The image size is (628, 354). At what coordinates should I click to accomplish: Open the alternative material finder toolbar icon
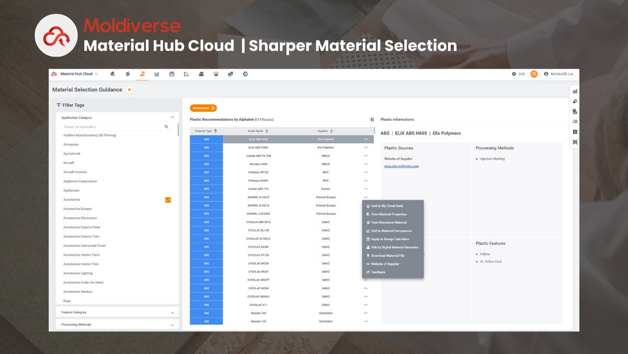pyautogui.click(x=128, y=74)
